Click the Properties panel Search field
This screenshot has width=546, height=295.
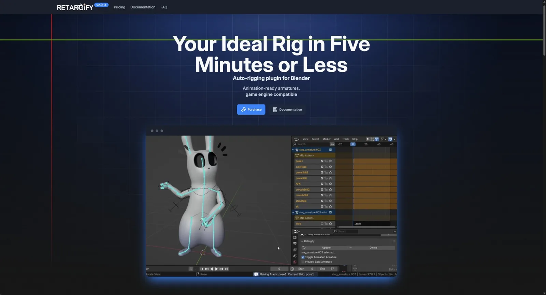pyautogui.click(x=345, y=232)
